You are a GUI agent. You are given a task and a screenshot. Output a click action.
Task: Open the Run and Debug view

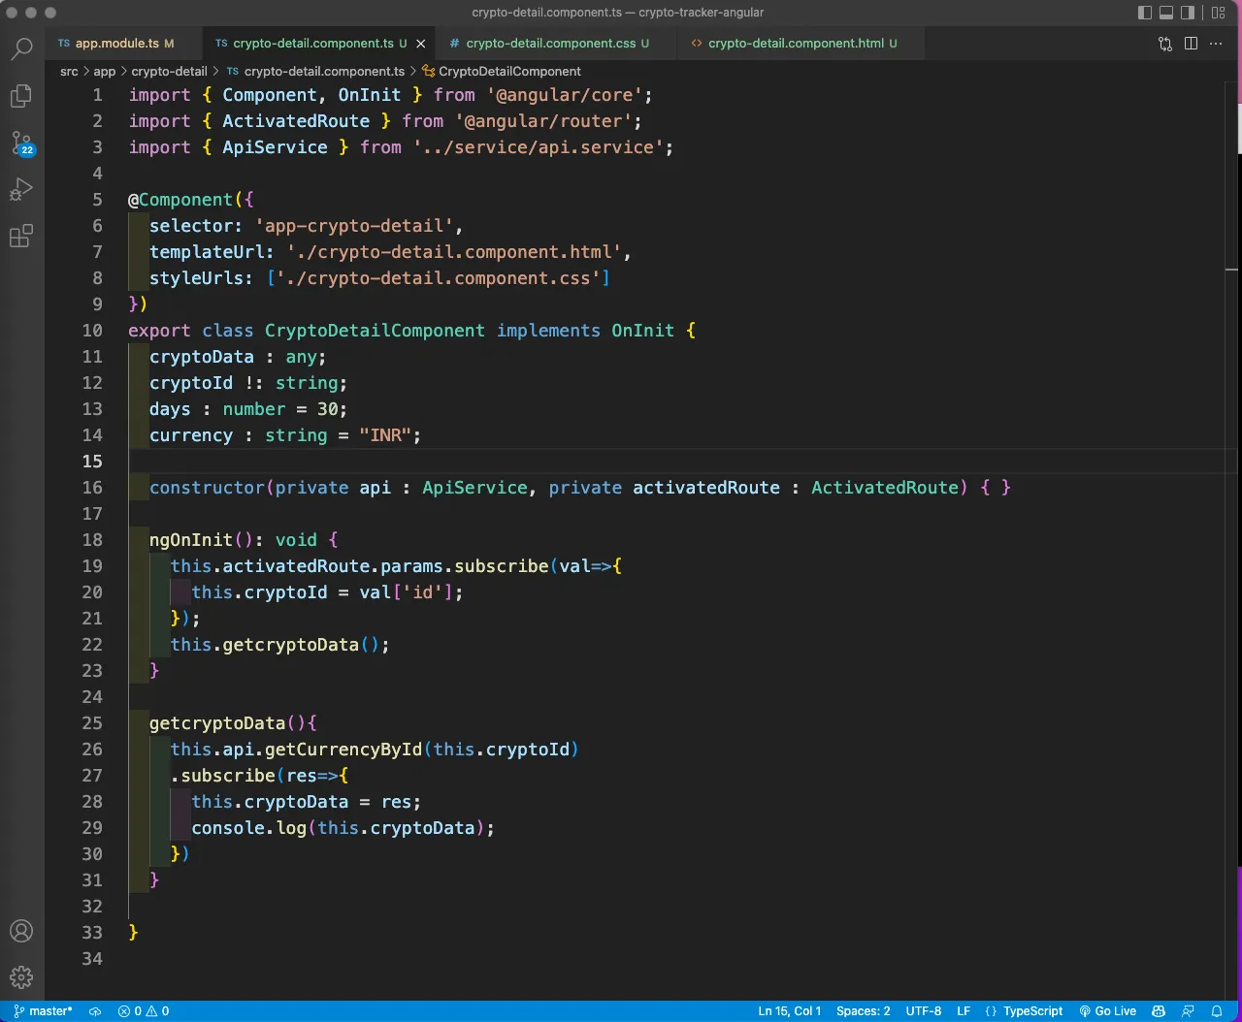tap(21, 189)
